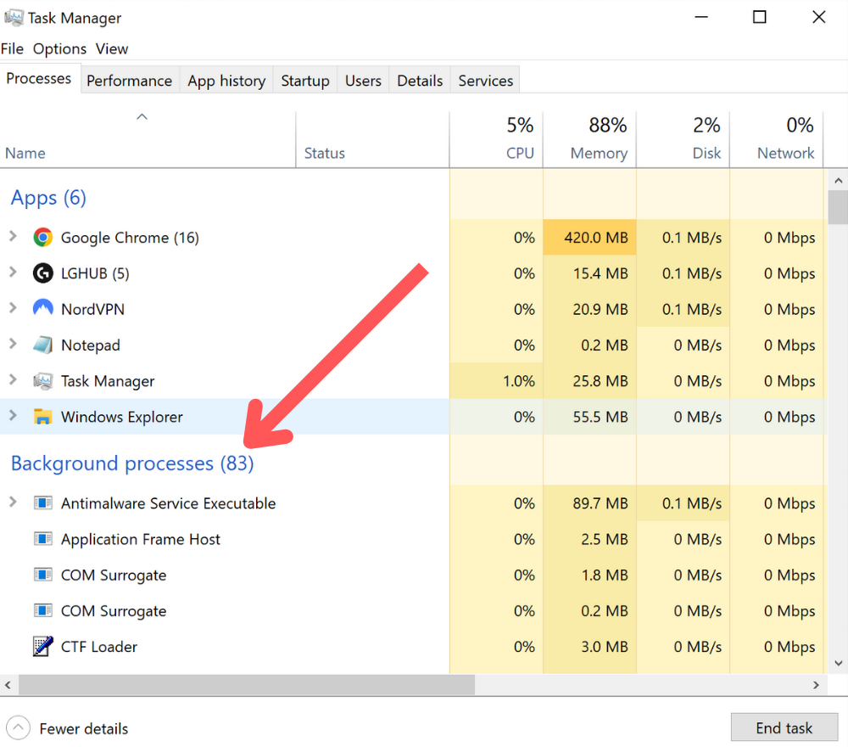Sort by the CPU column header
This screenshot has height=747, width=848.
point(496,139)
